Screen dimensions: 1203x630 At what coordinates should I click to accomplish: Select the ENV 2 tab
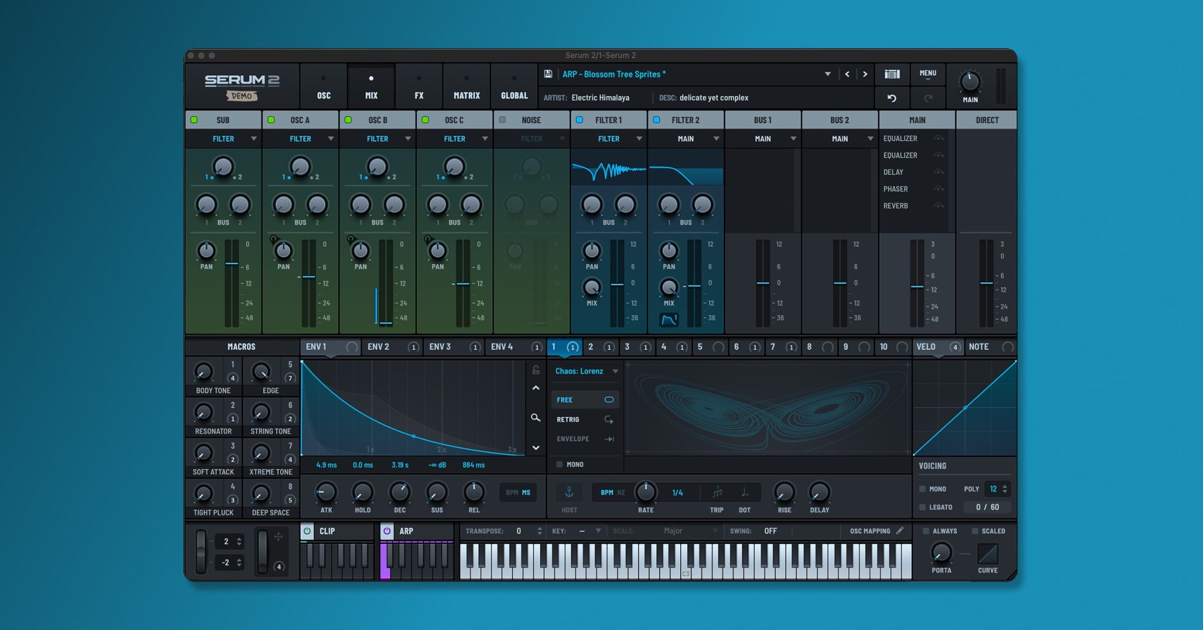pos(378,347)
